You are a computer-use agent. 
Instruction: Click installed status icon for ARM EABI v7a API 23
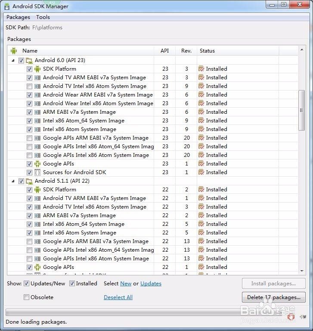coord(201,112)
